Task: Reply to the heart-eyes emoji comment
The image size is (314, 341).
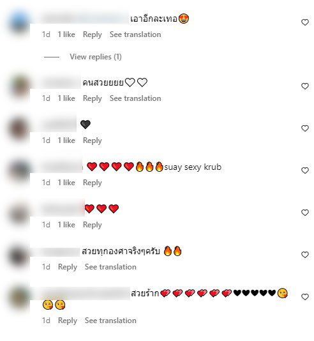Action: (93, 34)
